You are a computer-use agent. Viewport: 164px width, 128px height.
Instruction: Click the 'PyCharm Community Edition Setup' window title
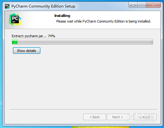click(x=43, y=6)
